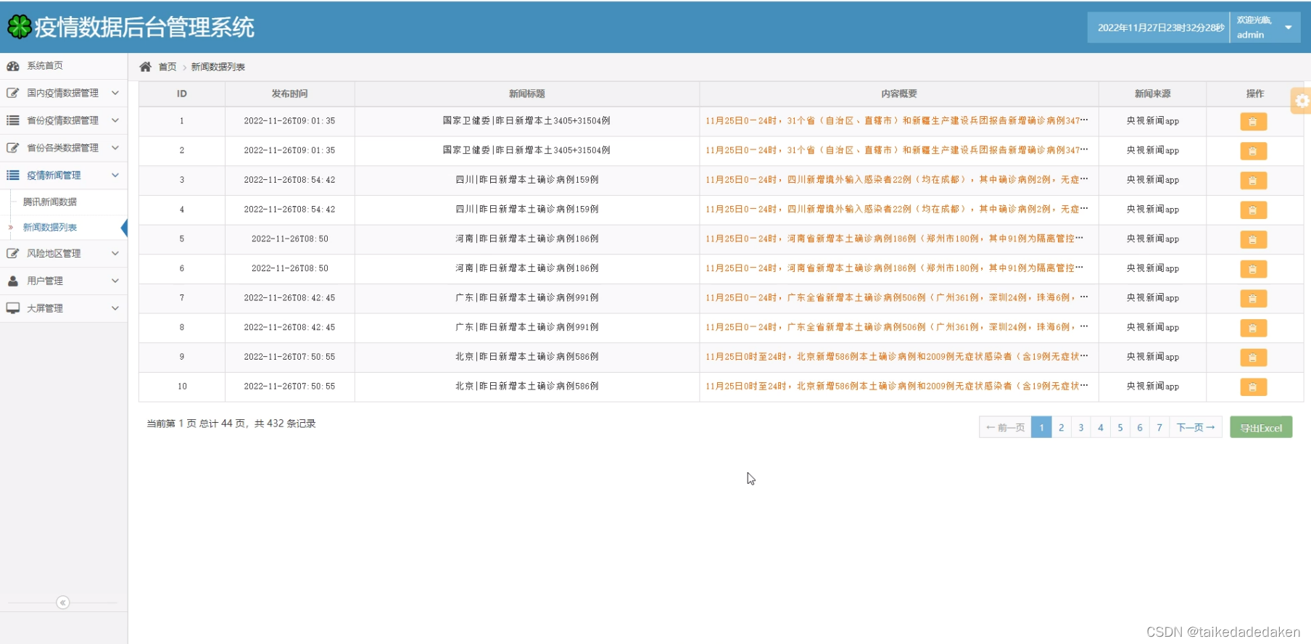Viewport: 1311px width, 644px height.
Task: Open the admin account dropdown arrow
Action: click(x=1289, y=28)
